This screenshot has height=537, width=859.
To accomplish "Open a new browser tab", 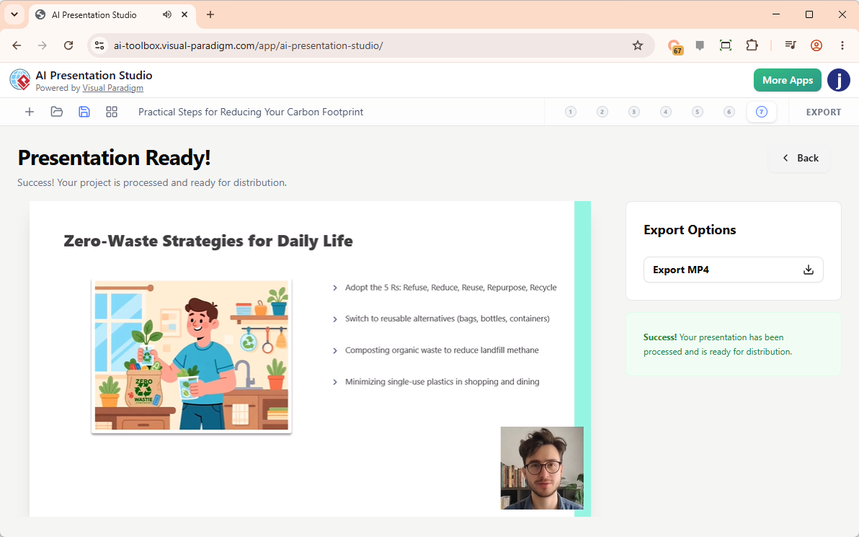I will coord(210,15).
